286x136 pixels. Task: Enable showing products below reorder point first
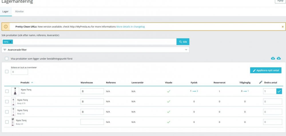click(7, 59)
